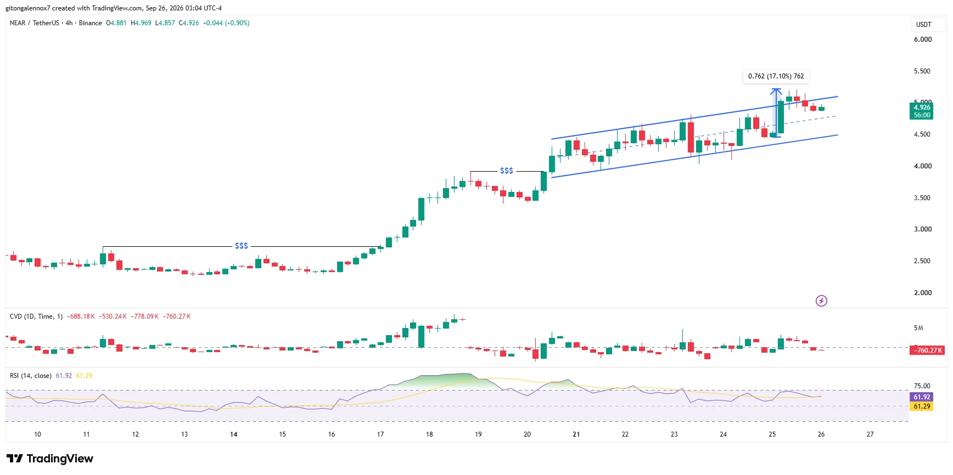
Task: Click the close value C4.926 in legend
Action: tap(189, 23)
